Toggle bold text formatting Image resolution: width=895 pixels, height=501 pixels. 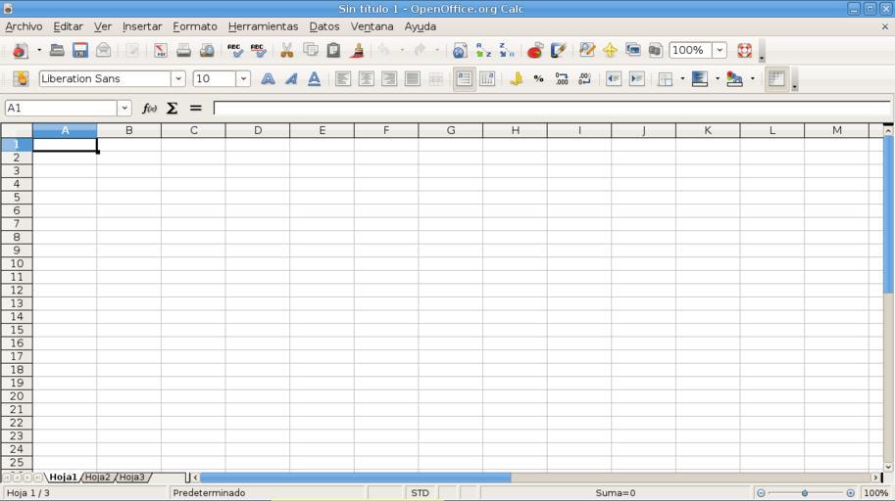(x=268, y=79)
